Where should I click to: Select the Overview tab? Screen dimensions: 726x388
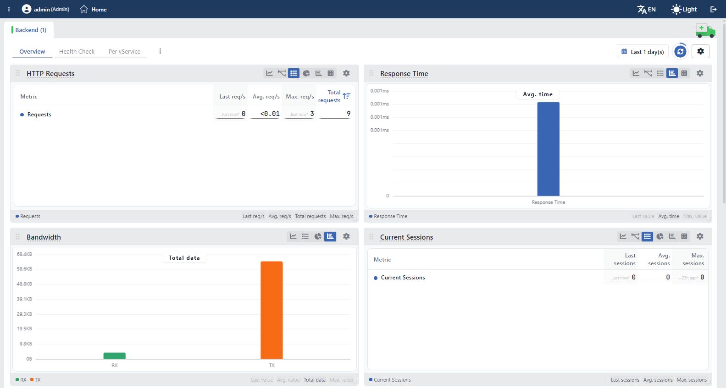[32, 52]
